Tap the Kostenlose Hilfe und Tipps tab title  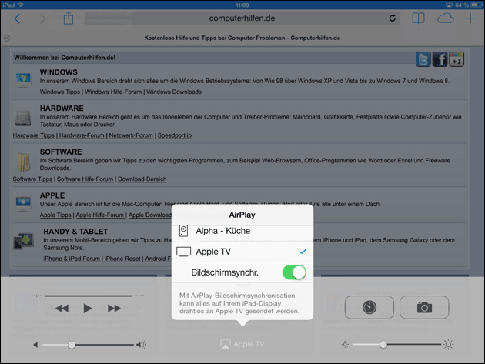pos(242,38)
